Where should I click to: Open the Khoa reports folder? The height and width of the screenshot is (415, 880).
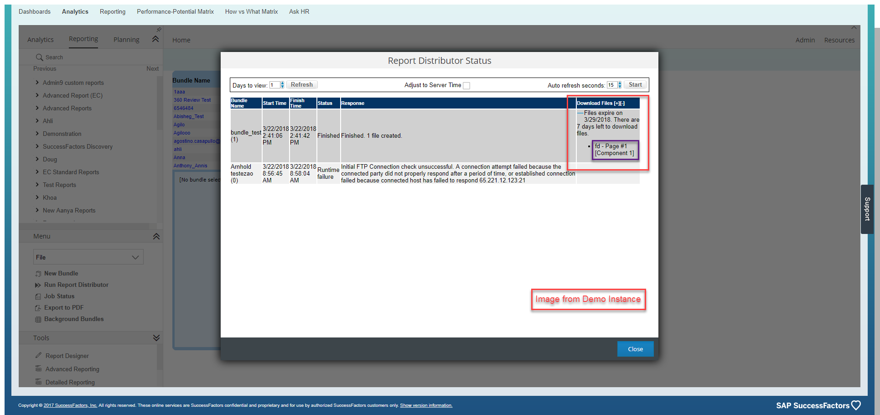coord(50,197)
